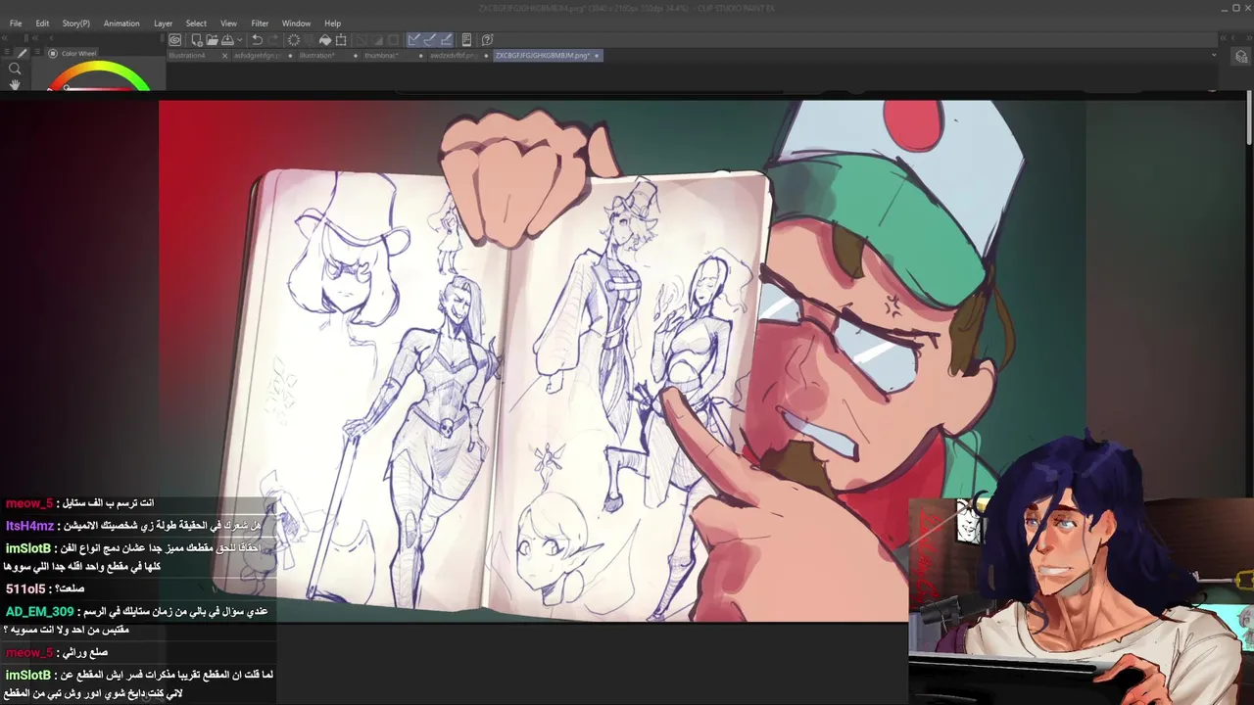Switch to the illustration* canvas tab
Image resolution: width=1254 pixels, height=705 pixels.
coord(317,56)
